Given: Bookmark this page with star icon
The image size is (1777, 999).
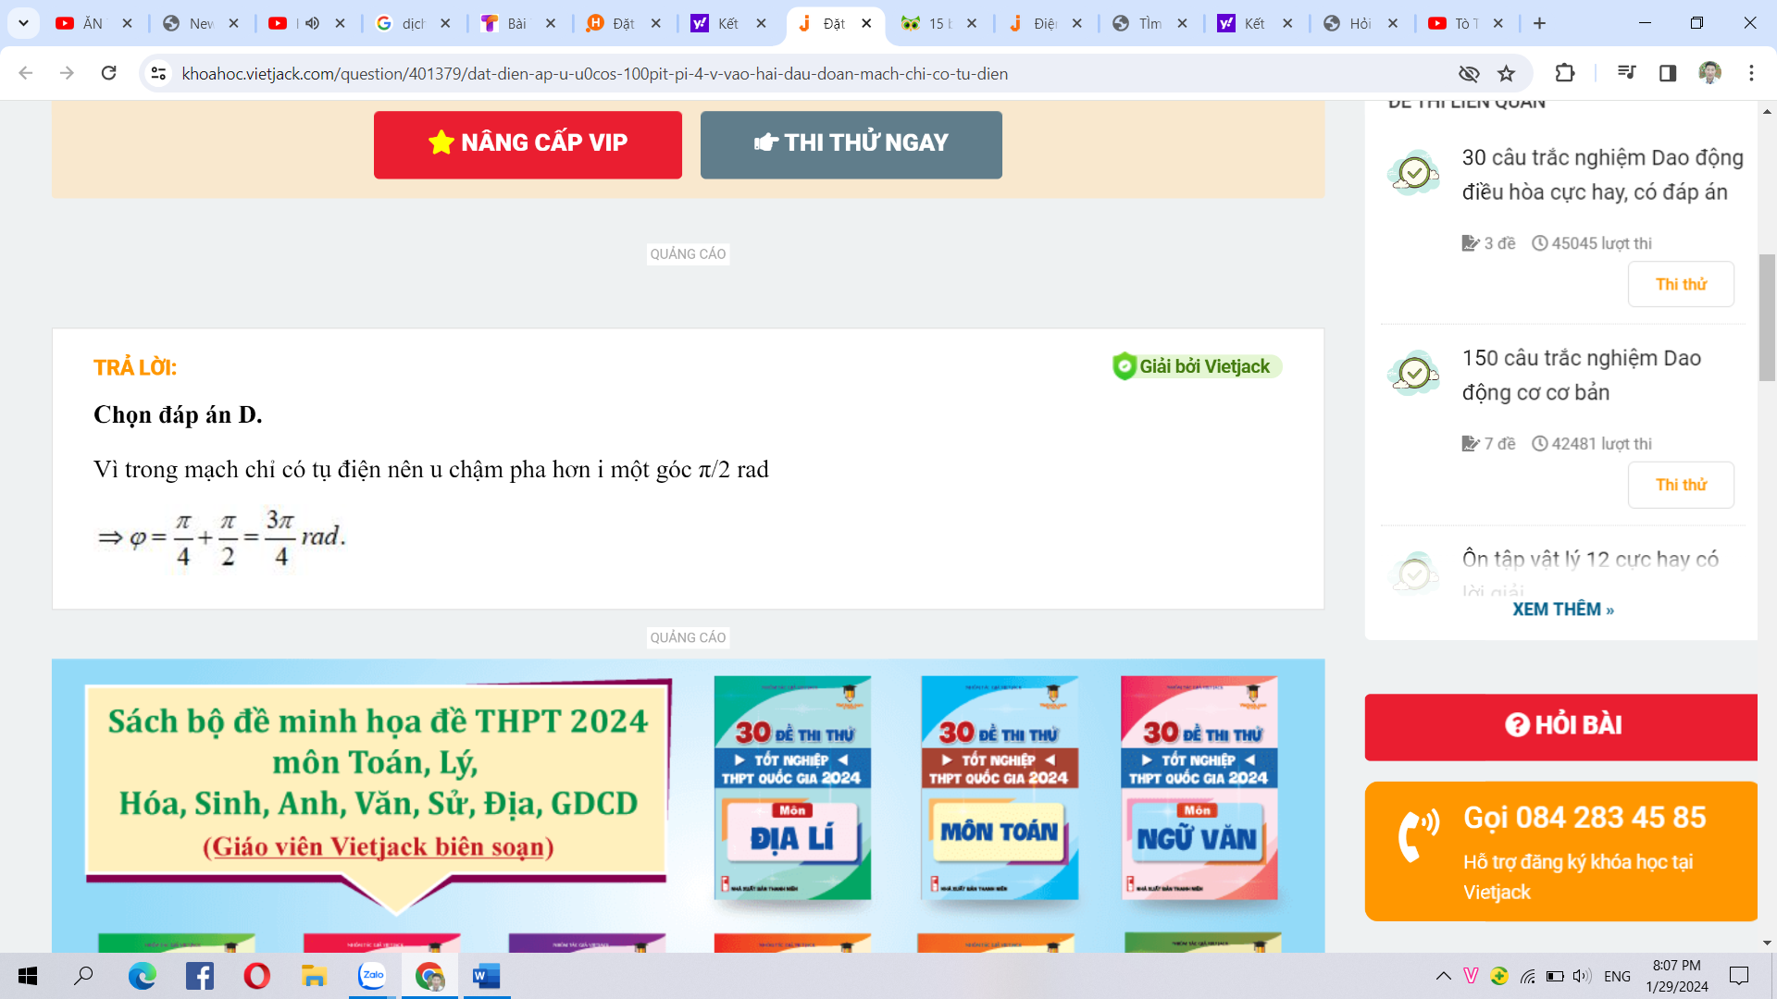Looking at the screenshot, I should [x=1507, y=73].
